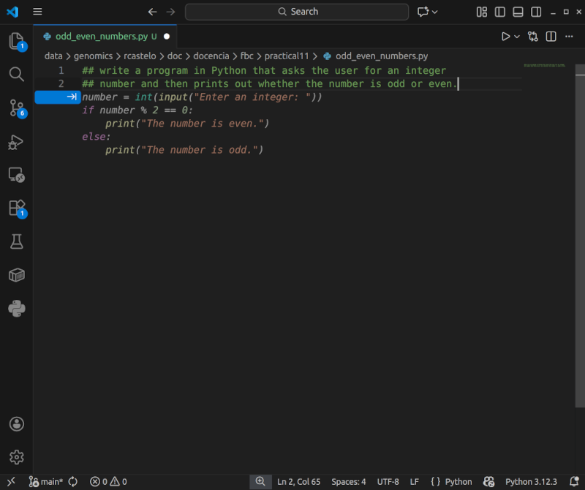Open Remote Explorer in activity bar
This screenshot has height=490, width=585.
coord(16,176)
